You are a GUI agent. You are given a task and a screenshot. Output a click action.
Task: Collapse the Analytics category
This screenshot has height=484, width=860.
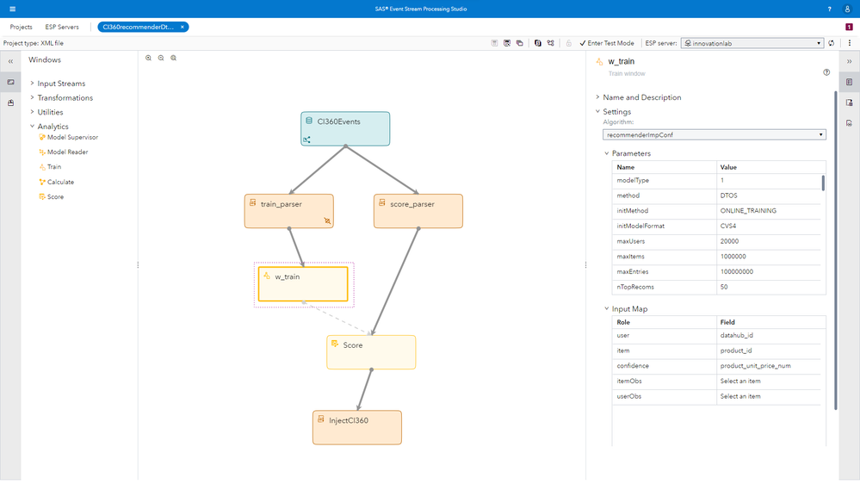click(32, 127)
